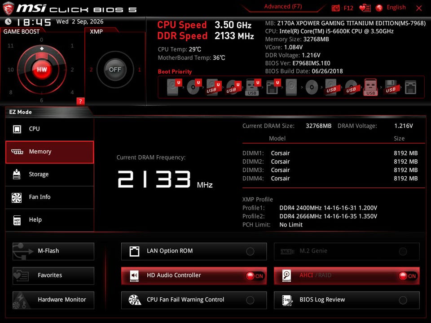Image resolution: width=431 pixels, height=323 pixels.
Task: Select legacy CD/DVD boot icon without badge
Action: point(312,87)
